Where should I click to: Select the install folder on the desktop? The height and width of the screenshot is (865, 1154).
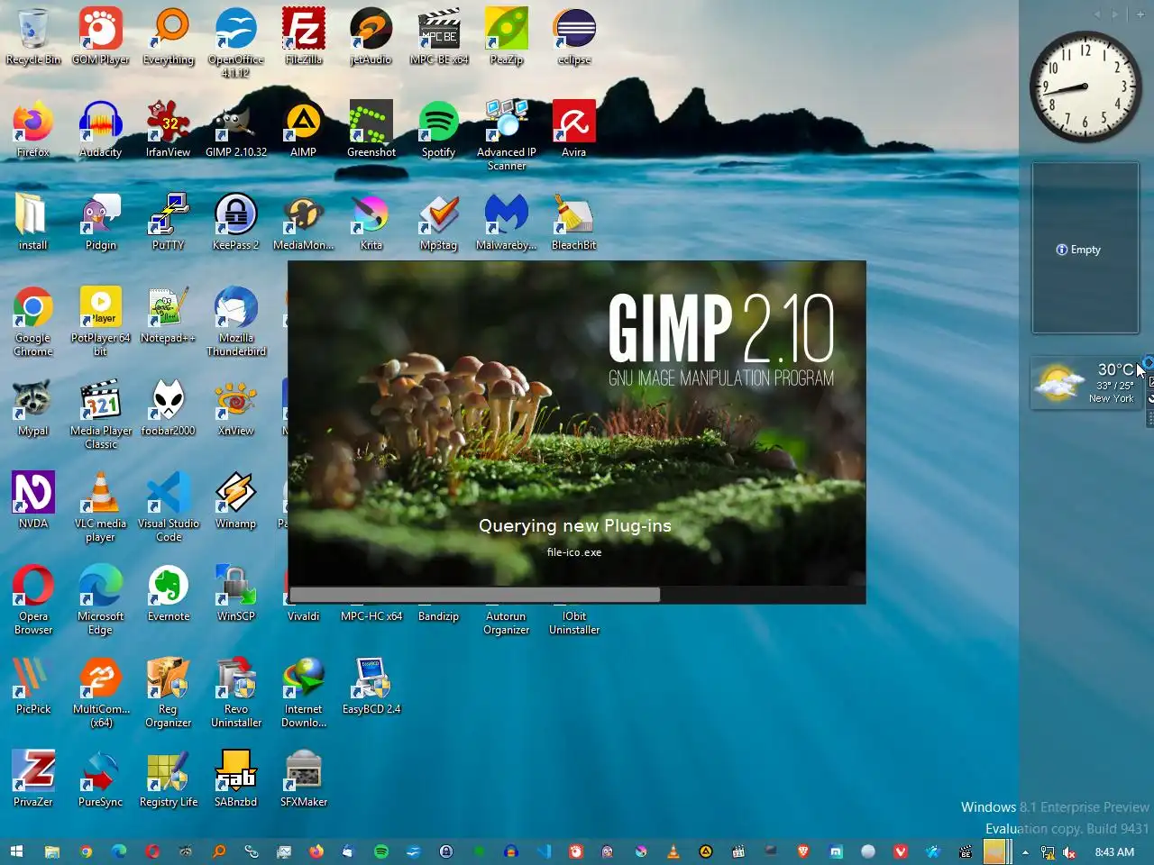[33, 223]
